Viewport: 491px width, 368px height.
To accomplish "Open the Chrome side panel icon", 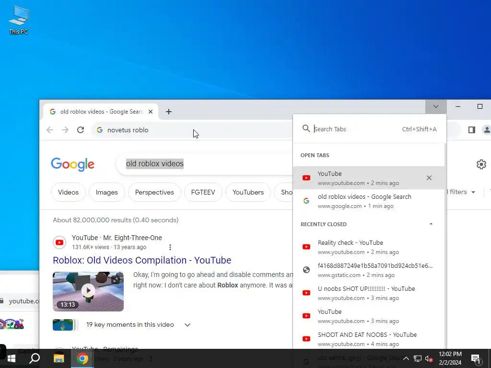I will click(472, 130).
